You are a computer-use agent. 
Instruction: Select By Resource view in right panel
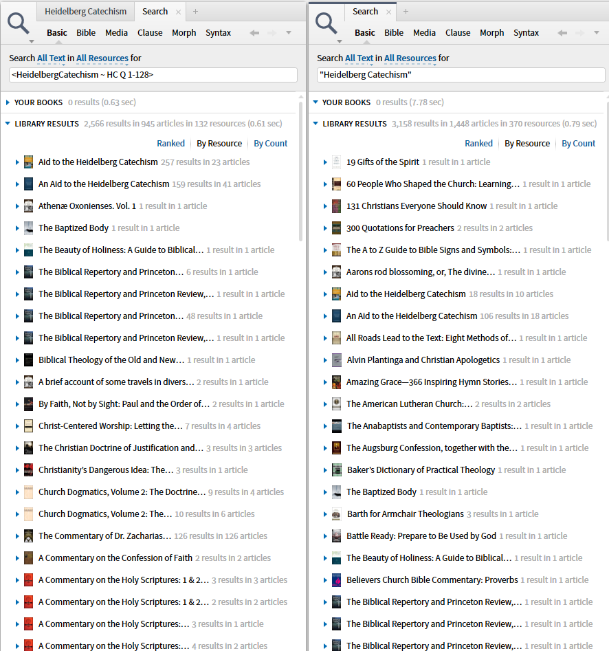527,143
